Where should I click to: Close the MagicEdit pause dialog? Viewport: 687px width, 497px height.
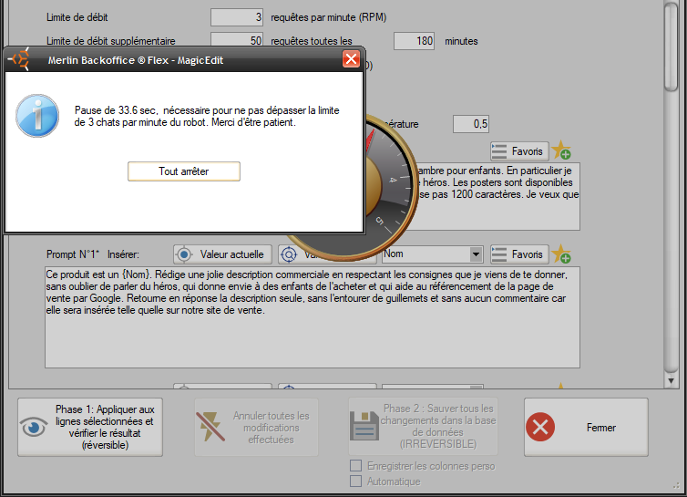pyautogui.click(x=351, y=59)
